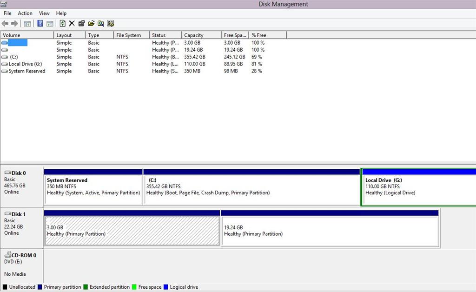Delete the selected volume using the X toolbar icon
The width and height of the screenshot is (476, 292).
tap(71, 23)
